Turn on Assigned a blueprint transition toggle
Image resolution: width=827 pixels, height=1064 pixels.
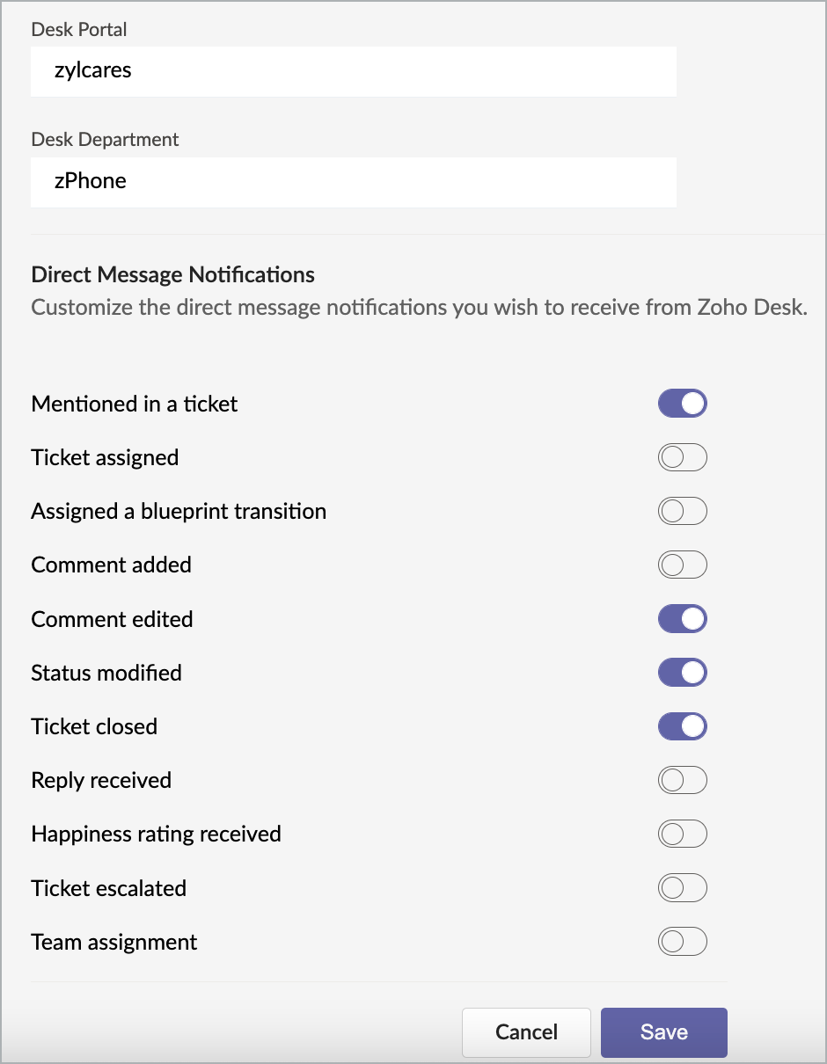point(683,512)
